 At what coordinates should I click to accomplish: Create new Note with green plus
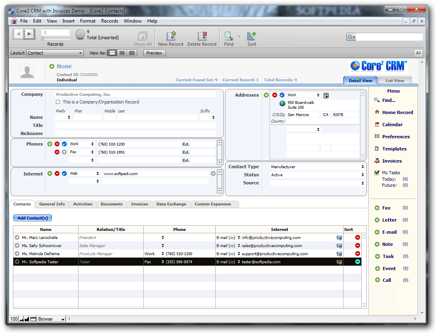coord(377,244)
